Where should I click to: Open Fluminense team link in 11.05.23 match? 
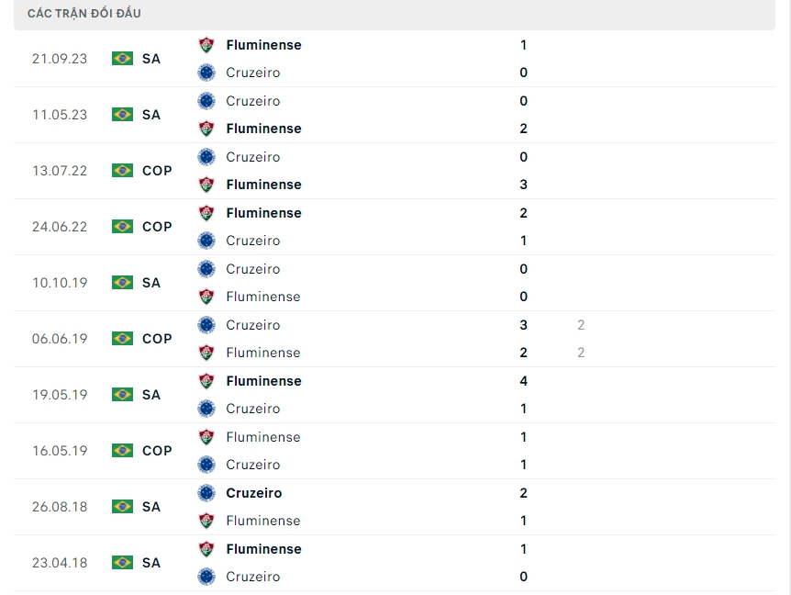pos(263,129)
